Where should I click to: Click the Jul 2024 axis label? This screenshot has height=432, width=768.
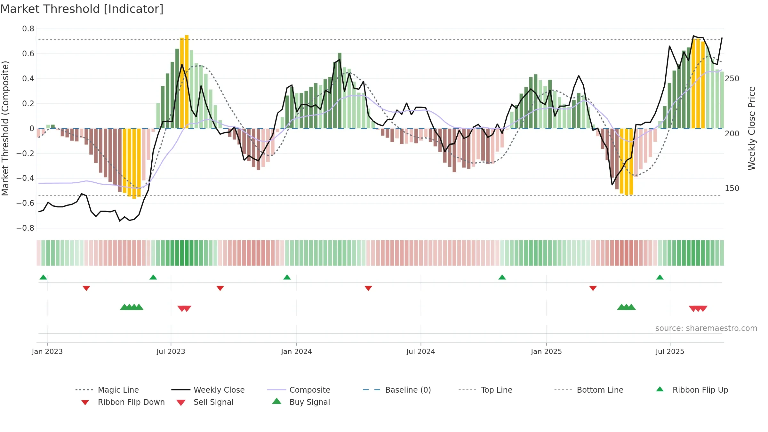[421, 351]
